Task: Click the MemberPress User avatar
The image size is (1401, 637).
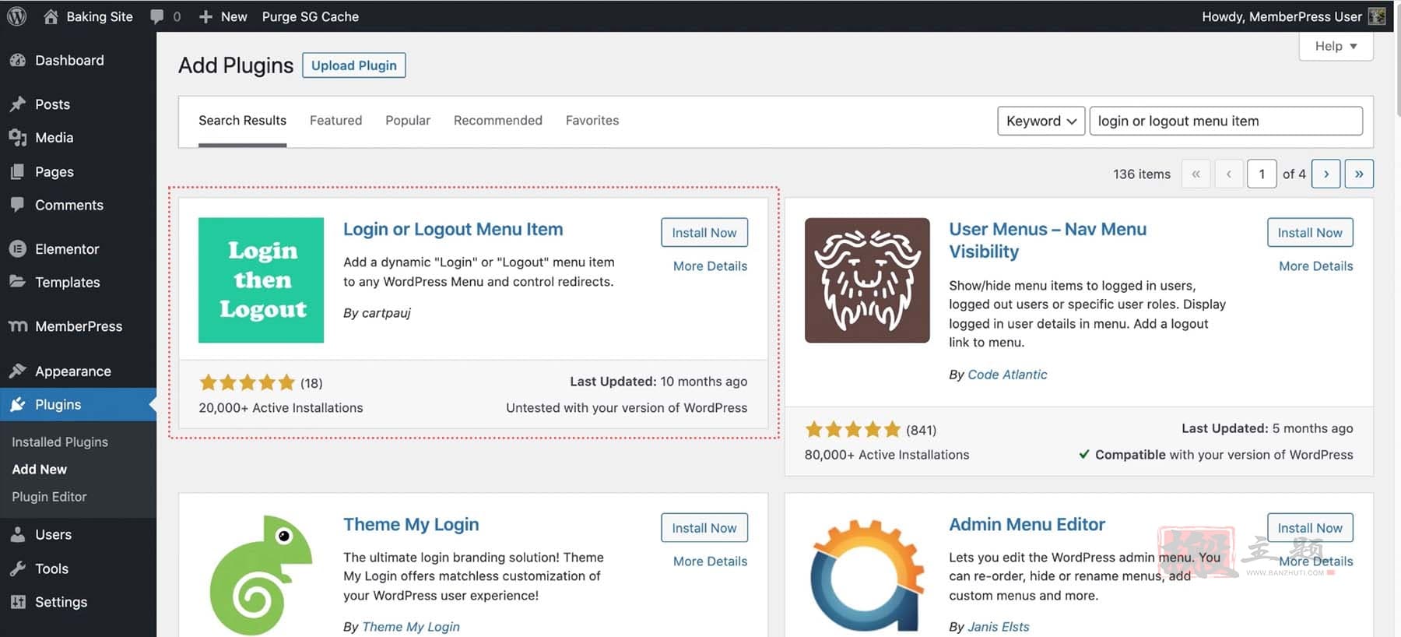Action: [1377, 16]
